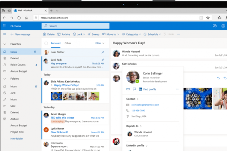Close the Mail - Outlook browser tab
The width and height of the screenshot is (227, 151).
(46, 10)
